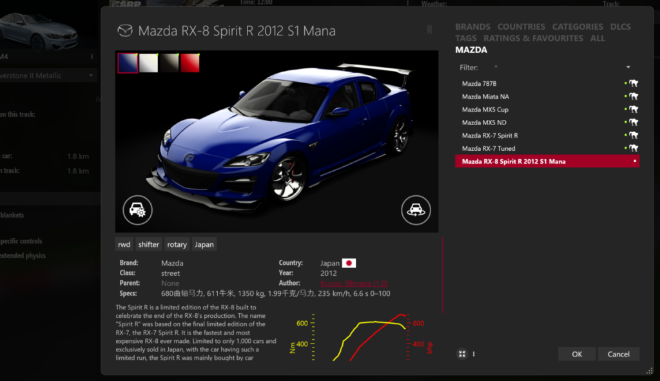The height and width of the screenshot is (381, 660).
Task: Select Mazda MX5 ND in the car list
Action: click(547, 122)
